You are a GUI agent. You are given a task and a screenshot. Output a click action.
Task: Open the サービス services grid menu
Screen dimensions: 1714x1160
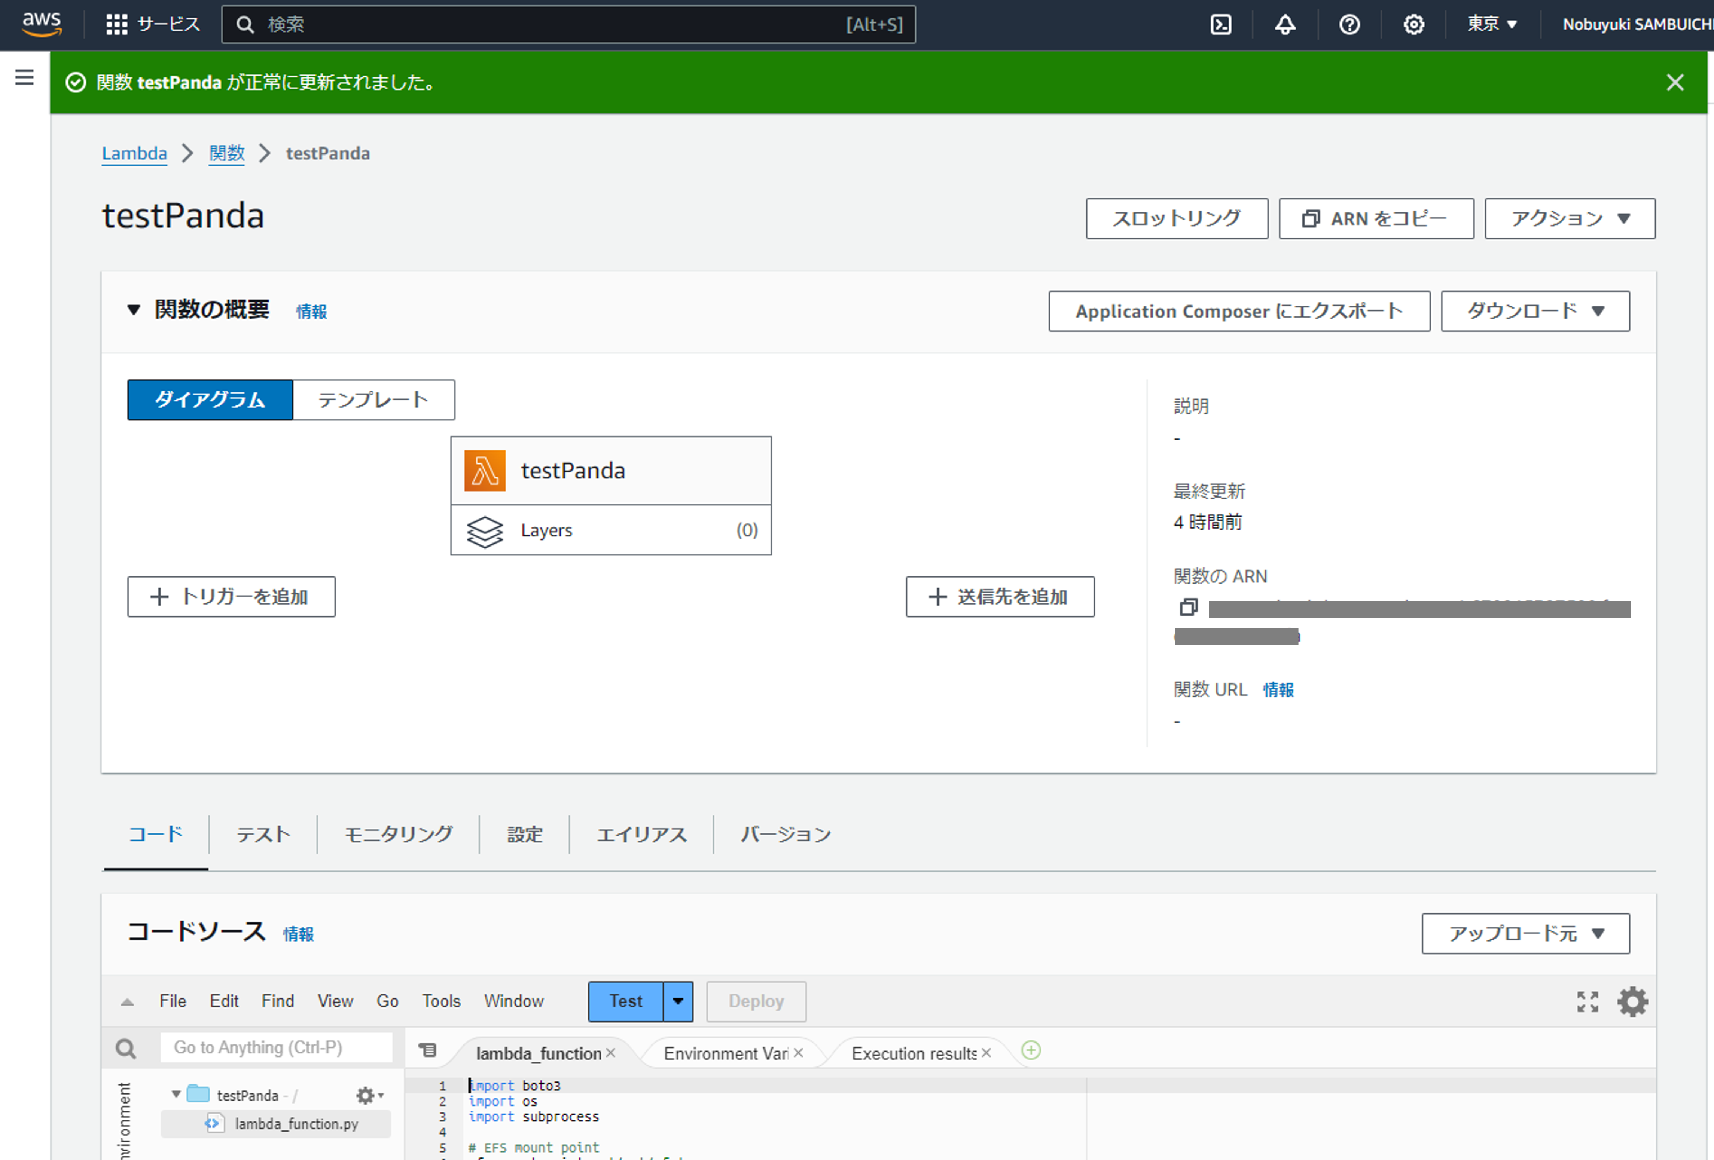tap(153, 24)
